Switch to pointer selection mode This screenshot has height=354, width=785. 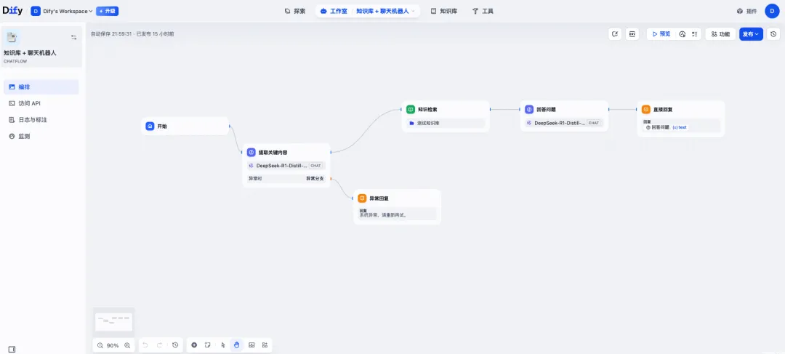click(x=223, y=345)
